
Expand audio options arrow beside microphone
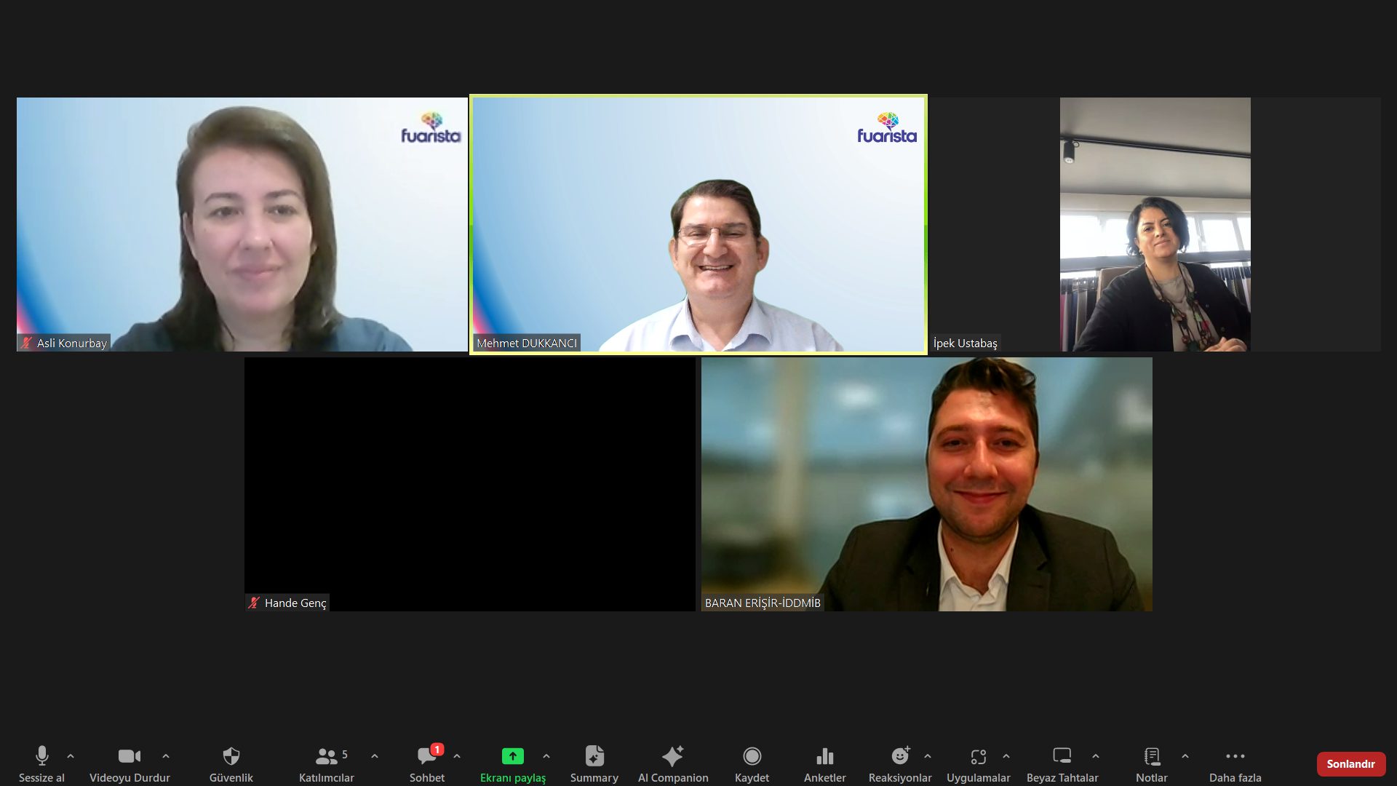(x=71, y=756)
